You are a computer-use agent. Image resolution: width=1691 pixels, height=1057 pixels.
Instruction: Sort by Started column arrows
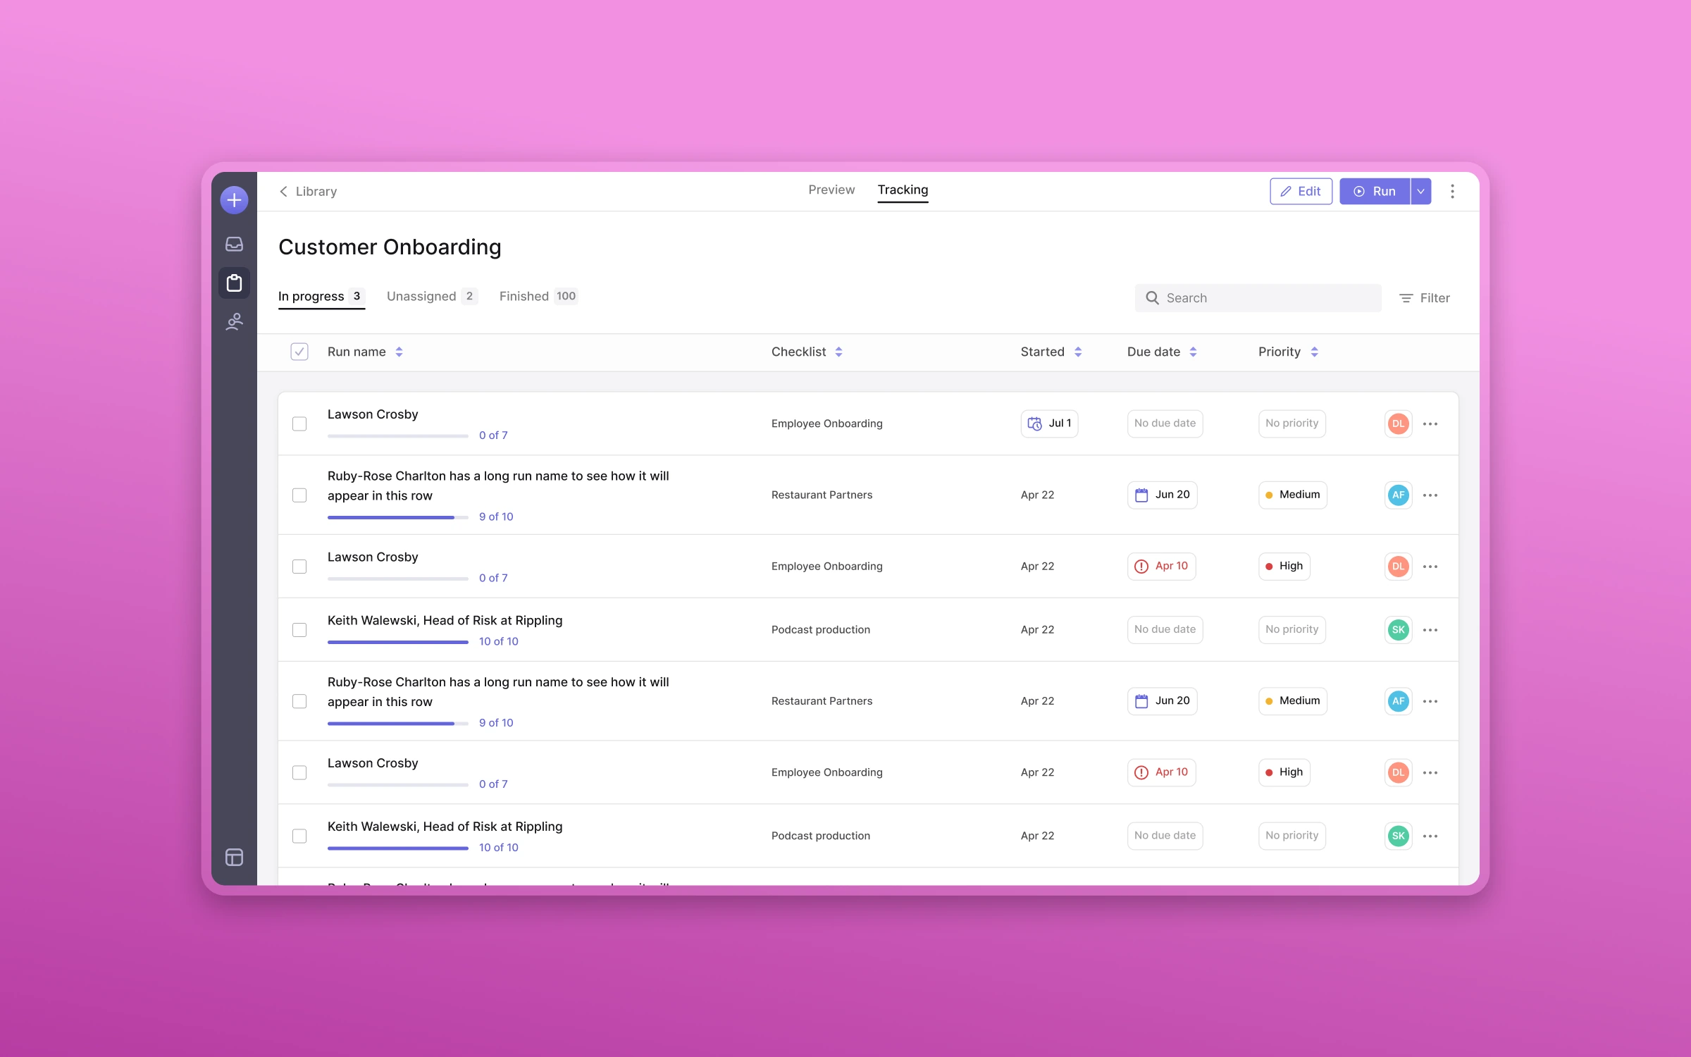point(1077,352)
